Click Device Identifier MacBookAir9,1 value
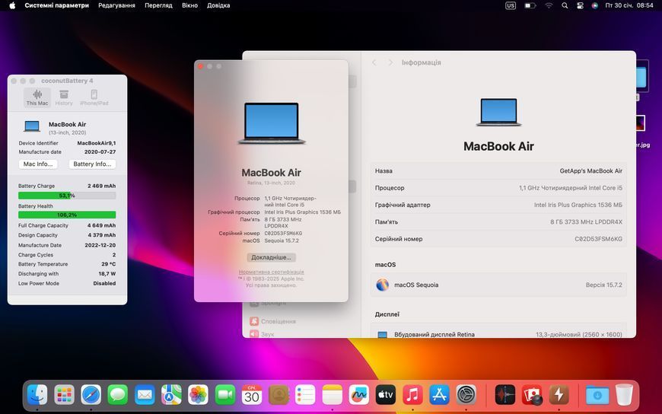 pyautogui.click(x=97, y=143)
